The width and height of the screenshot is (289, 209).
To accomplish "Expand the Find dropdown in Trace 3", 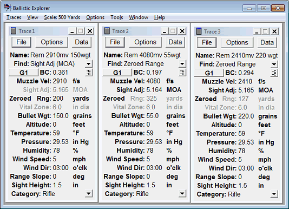I will click(274, 64).
